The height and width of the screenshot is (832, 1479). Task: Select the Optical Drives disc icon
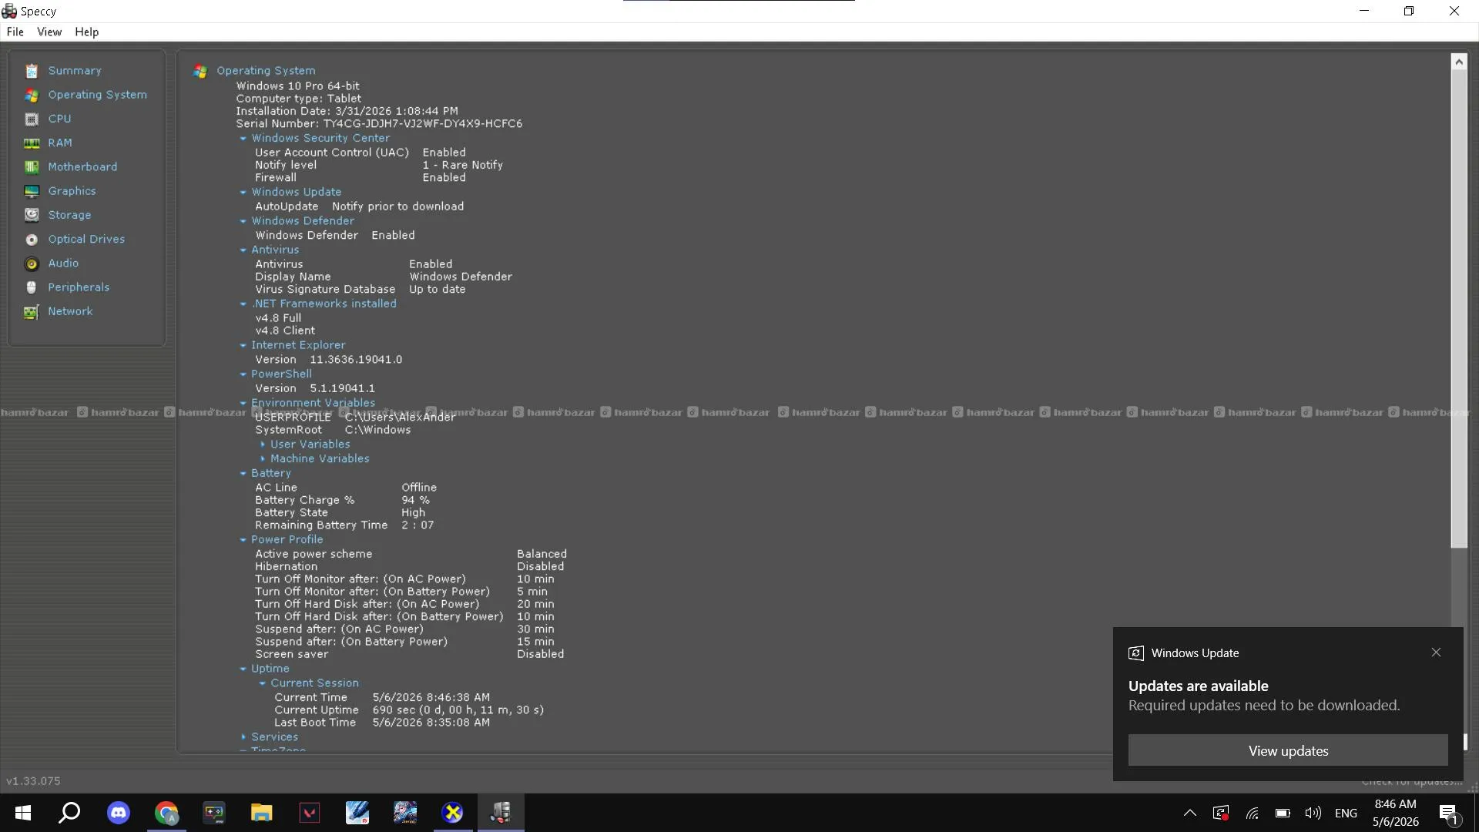32,240
